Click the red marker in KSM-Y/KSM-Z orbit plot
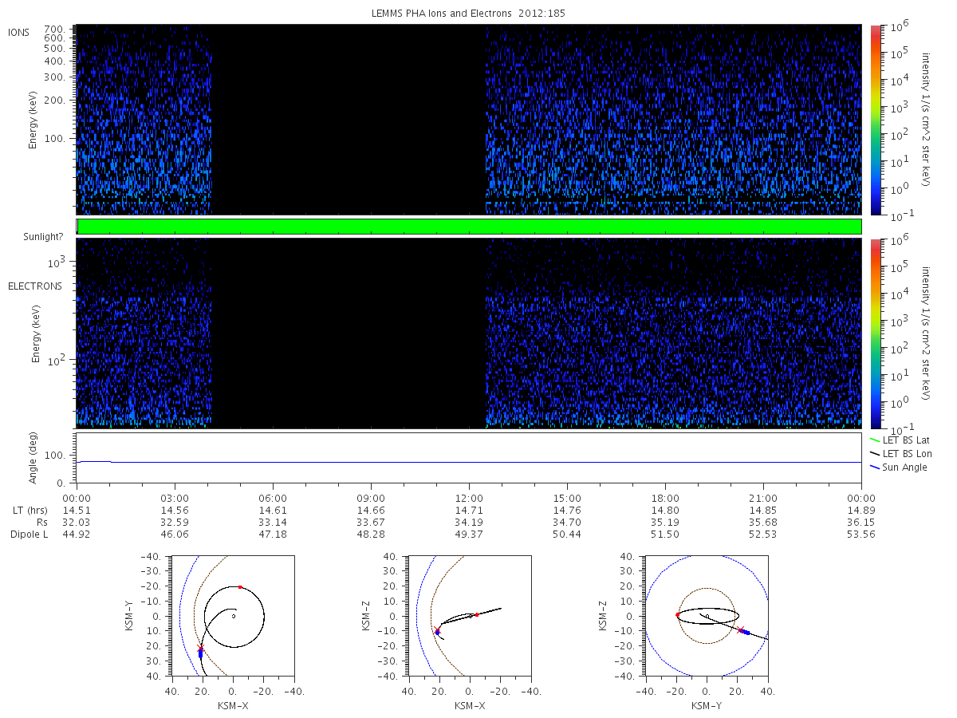This screenshot has height=718, width=957. [x=677, y=615]
